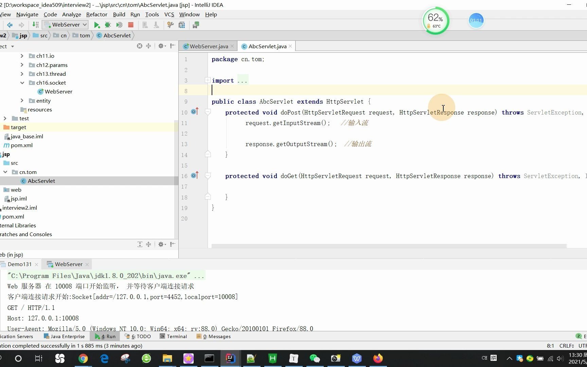Expand the folded import statements

coord(208,80)
